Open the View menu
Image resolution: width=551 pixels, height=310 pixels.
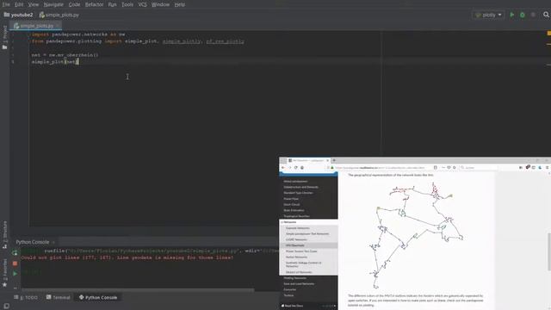(x=34, y=4)
